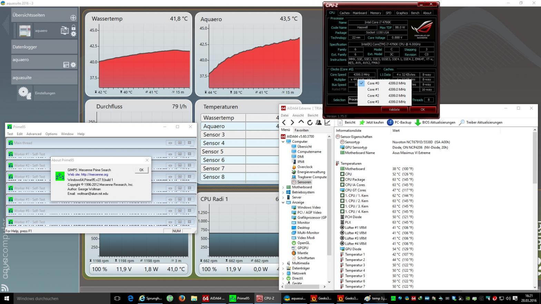Click Jetzt kaufen in AIDA64
541x304 pixels.
pyautogui.click(x=371, y=122)
